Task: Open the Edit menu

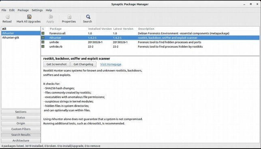Action: [12, 10]
